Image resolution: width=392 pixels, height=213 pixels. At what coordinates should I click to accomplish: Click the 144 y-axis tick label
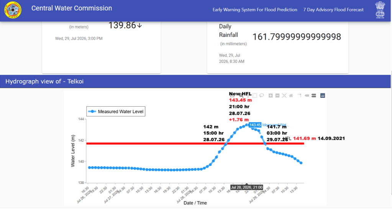click(81, 119)
